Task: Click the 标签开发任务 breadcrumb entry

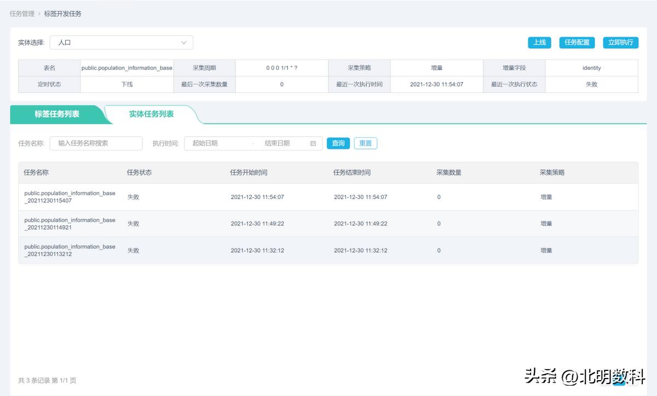Action: (x=62, y=14)
